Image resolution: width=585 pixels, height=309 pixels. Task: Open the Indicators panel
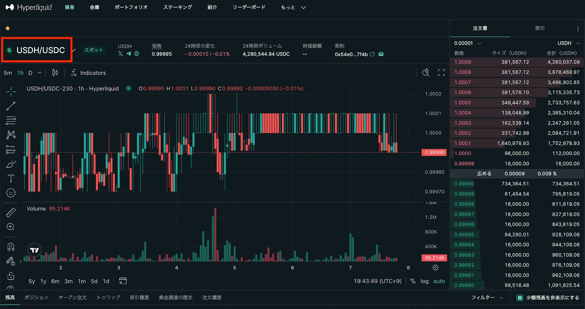pos(88,73)
